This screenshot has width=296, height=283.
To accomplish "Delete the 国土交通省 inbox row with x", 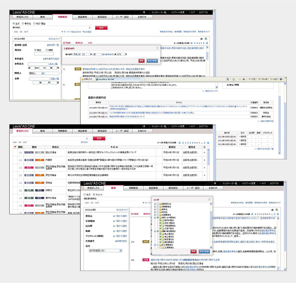I will tap(204, 152).
